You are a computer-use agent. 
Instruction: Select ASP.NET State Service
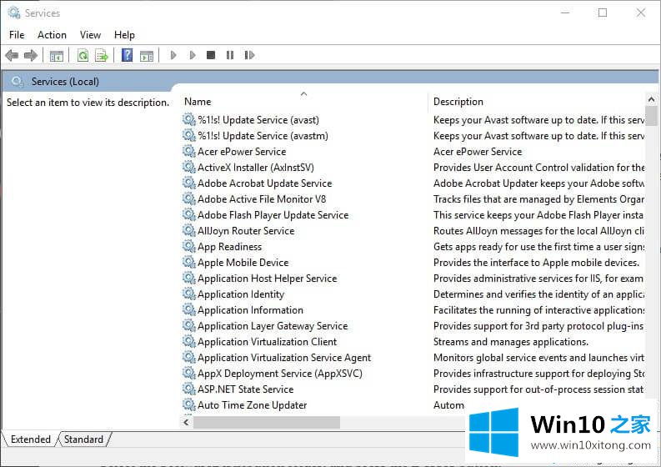click(x=245, y=389)
